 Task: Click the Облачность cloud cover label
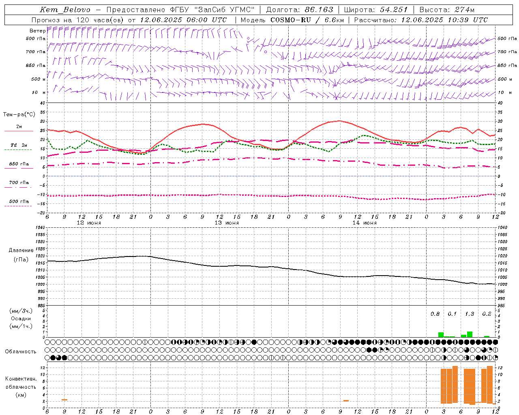point(21,352)
